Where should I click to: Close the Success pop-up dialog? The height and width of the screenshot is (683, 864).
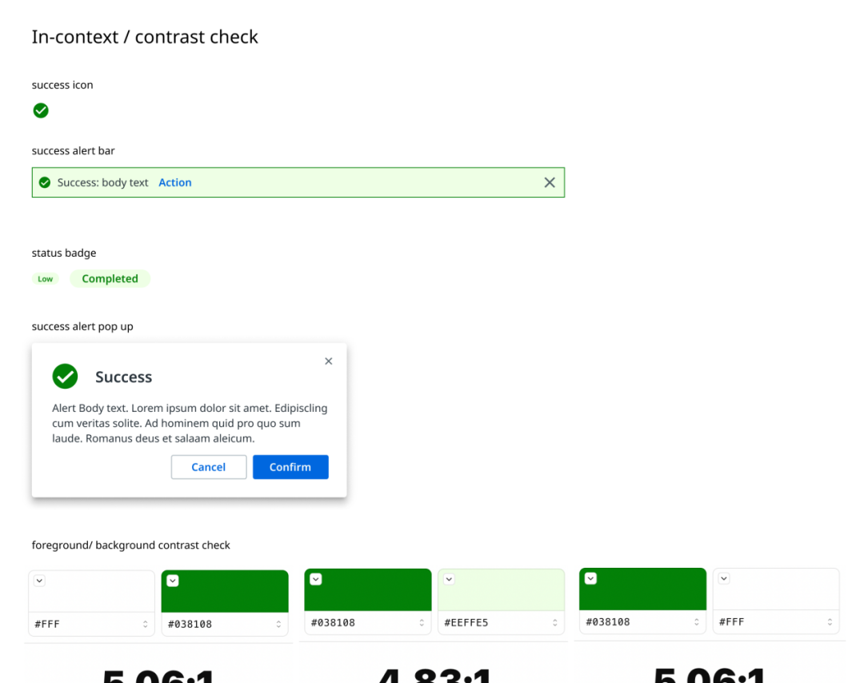[329, 361]
